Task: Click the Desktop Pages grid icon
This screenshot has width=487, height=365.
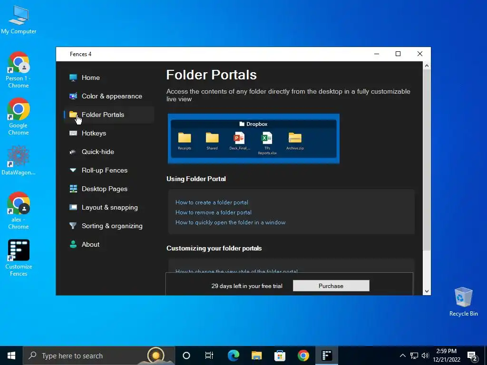Action: point(73,189)
